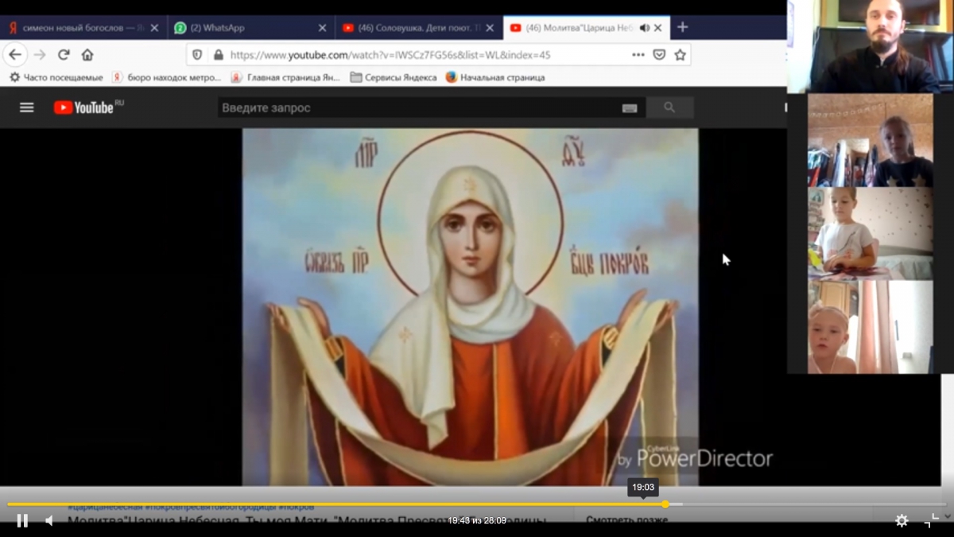
Task: Focus the 'Введите запрос' search field
Action: click(x=418, y=107)
